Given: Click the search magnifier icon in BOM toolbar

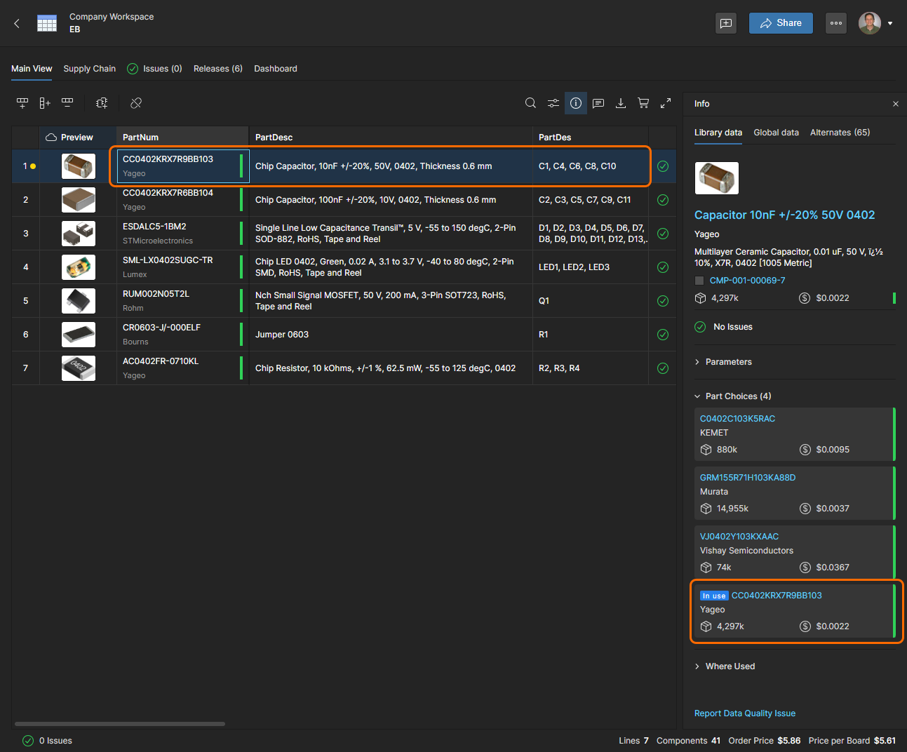Looking at the screenshot, I should click(x=530, y=103).
